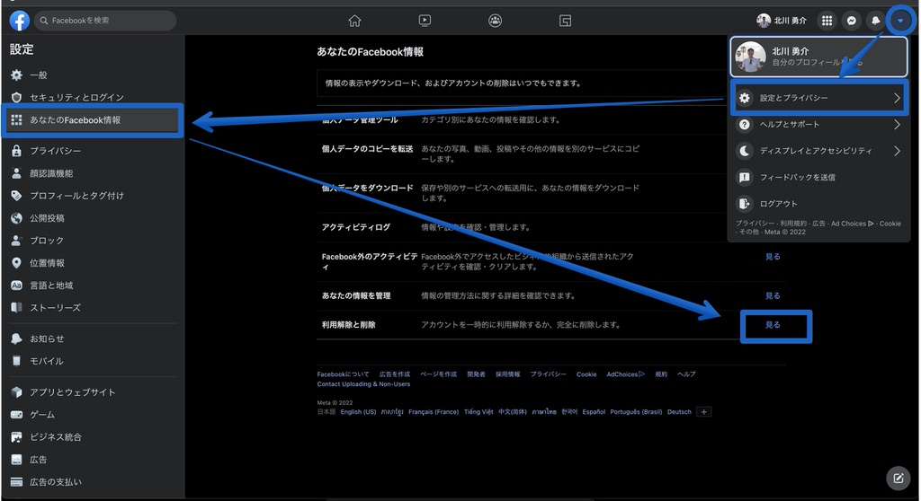Open Ad Choices link in dropdown footer

click(x=852, y=224)
